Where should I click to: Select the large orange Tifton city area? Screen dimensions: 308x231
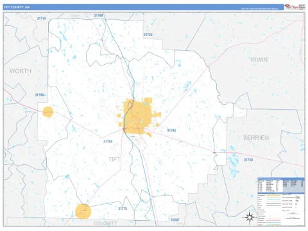click(x=138, y=117)
